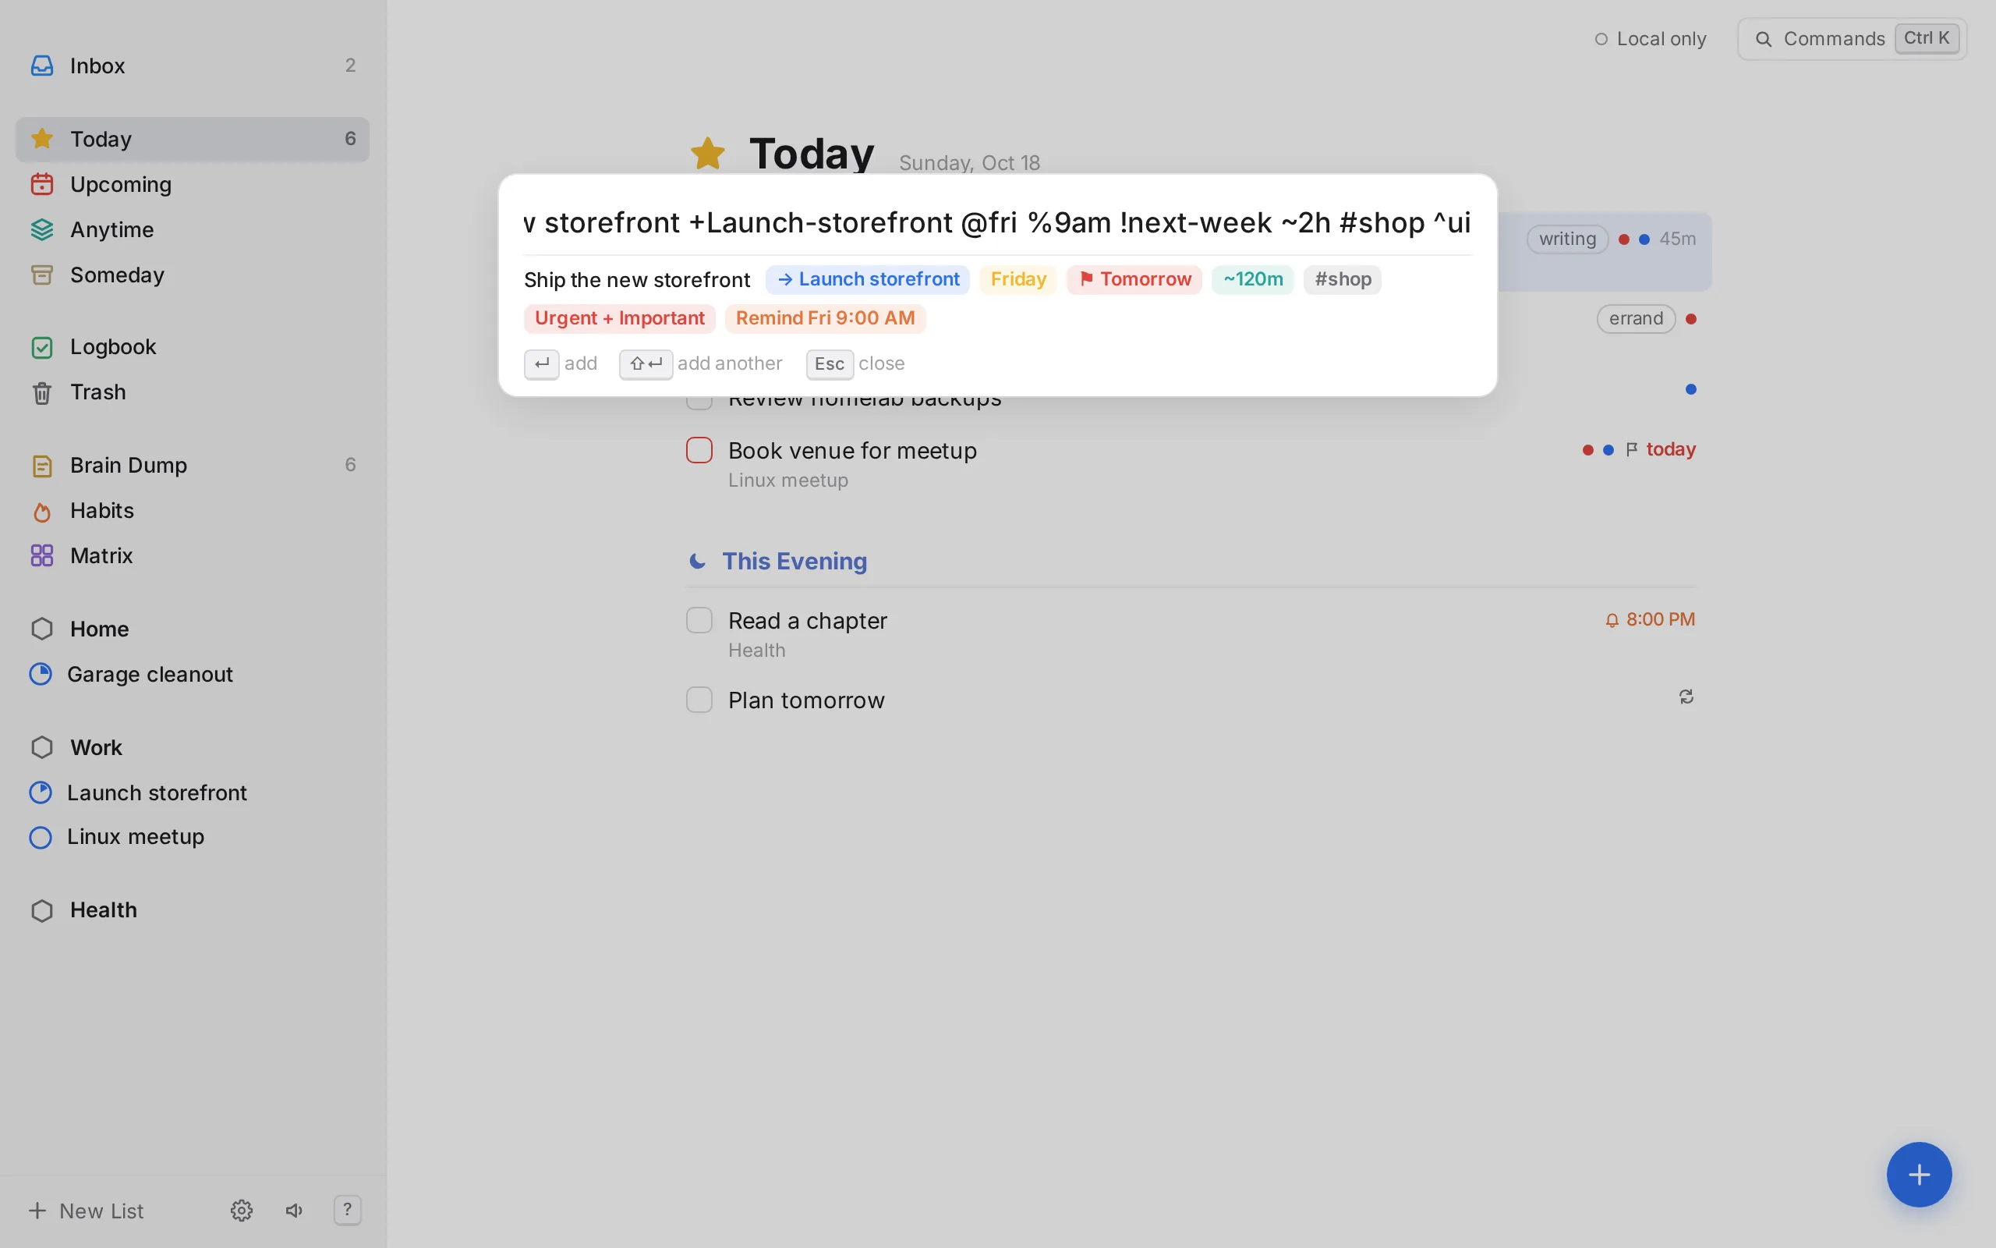Click the Health area hexagon icon

click(x=42, y=910)
